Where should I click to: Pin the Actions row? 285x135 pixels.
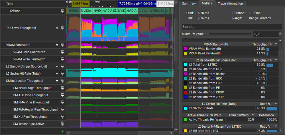(x=62, y=11)
